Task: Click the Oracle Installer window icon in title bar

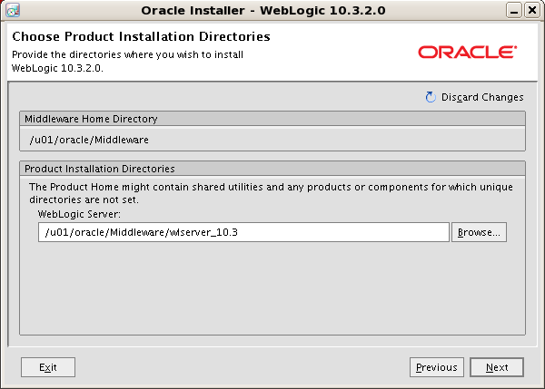Action: tap(13, 10)
